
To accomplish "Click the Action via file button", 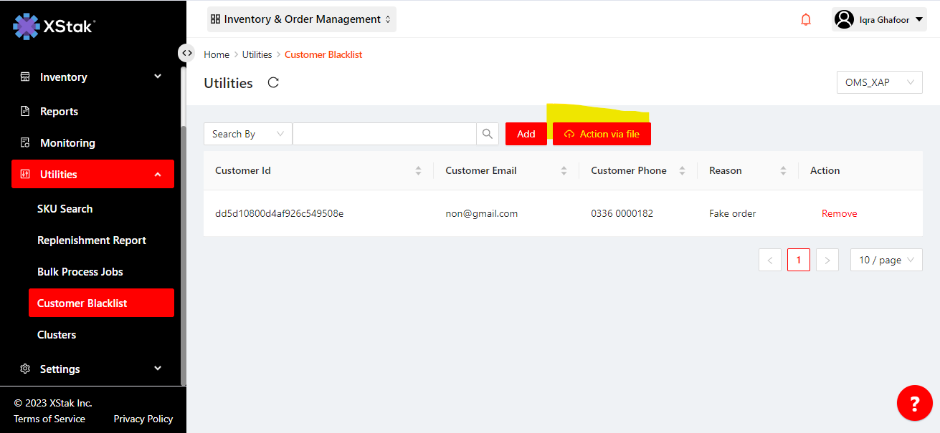I will (602, 134).
